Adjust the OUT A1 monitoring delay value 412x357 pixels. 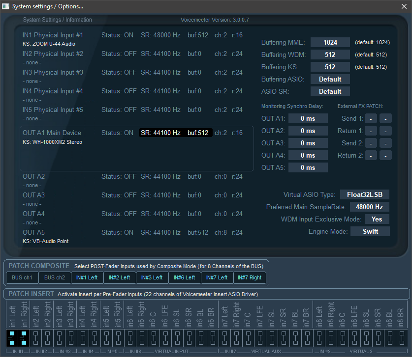point(308,118)
